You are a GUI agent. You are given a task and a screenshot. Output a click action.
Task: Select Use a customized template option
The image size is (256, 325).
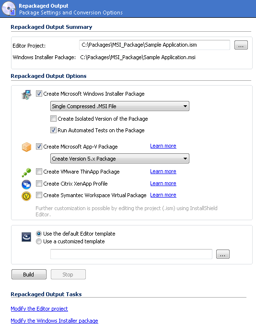click(x=39, y=241)
